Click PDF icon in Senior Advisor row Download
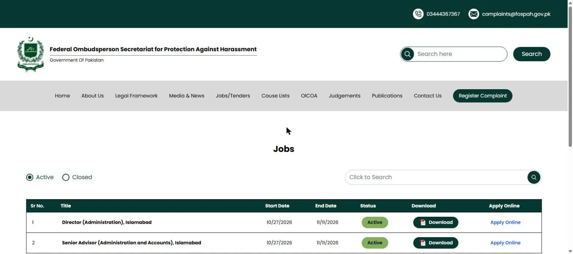This screenshot has width=573, height=254. point(423,243)
